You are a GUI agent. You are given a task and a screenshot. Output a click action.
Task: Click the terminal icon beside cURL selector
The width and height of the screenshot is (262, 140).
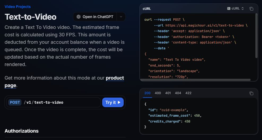pos(229,8)
